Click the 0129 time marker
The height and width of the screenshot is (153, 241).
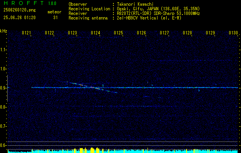[x=210, y=33]
